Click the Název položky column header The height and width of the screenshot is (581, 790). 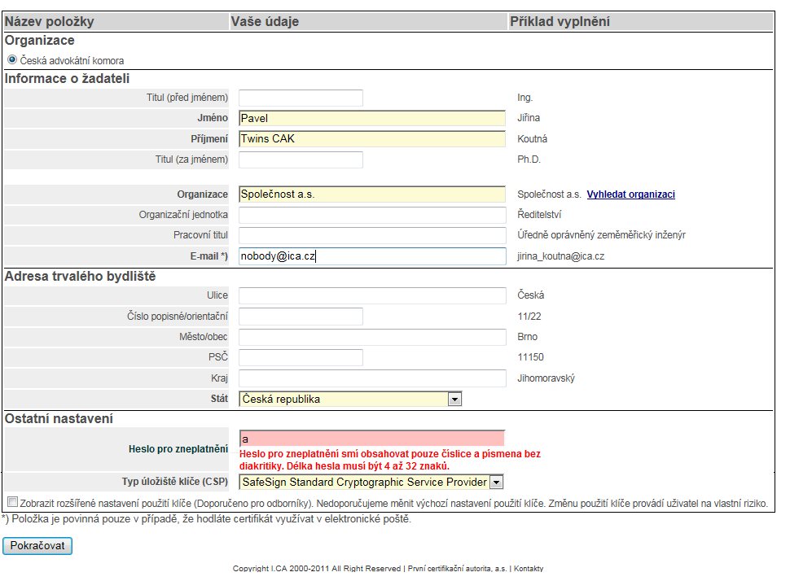50,22
